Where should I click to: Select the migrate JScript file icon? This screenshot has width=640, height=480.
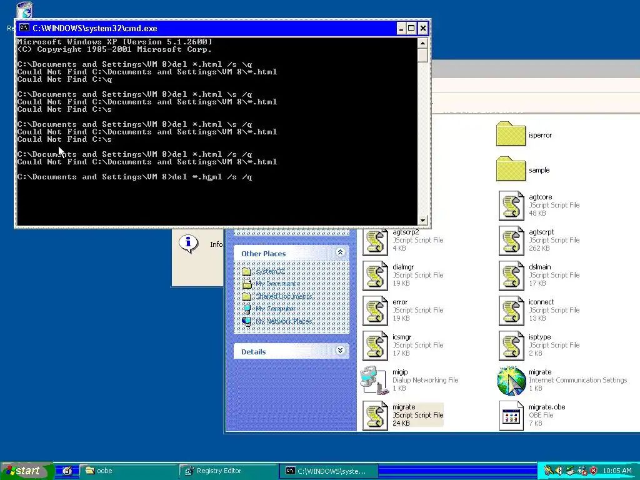[x=375, y=416]
